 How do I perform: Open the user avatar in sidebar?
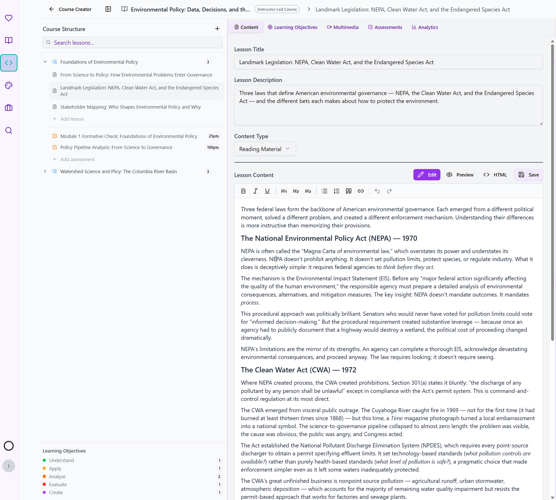tap(9, 466)
